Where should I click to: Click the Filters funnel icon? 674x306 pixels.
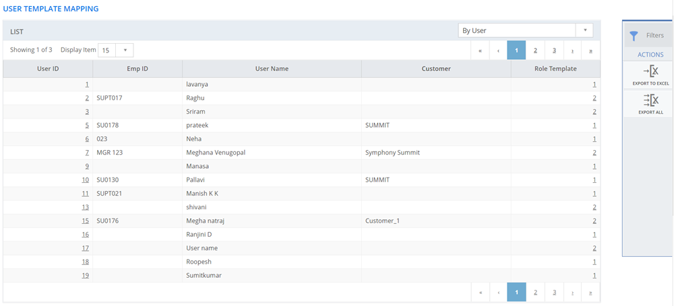[634, 36]
